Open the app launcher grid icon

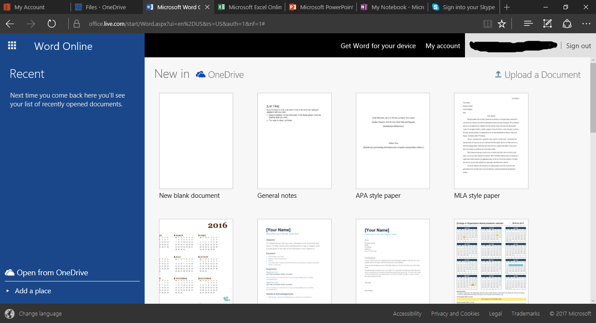(12, 46)
